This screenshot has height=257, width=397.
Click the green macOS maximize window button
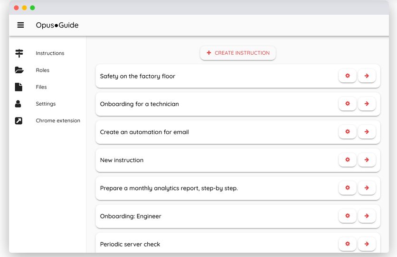[x=32, y=8]
